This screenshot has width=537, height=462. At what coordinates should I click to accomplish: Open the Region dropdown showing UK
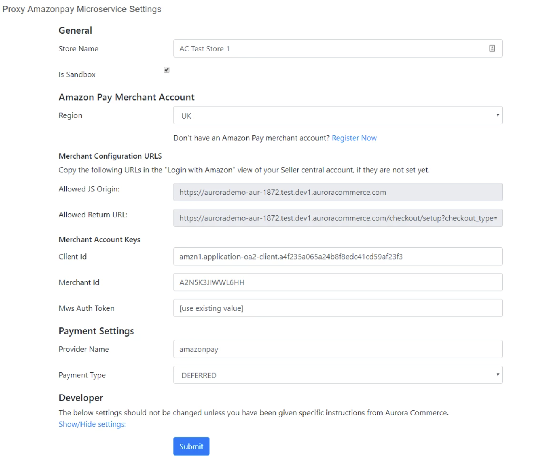pos(338,115)
